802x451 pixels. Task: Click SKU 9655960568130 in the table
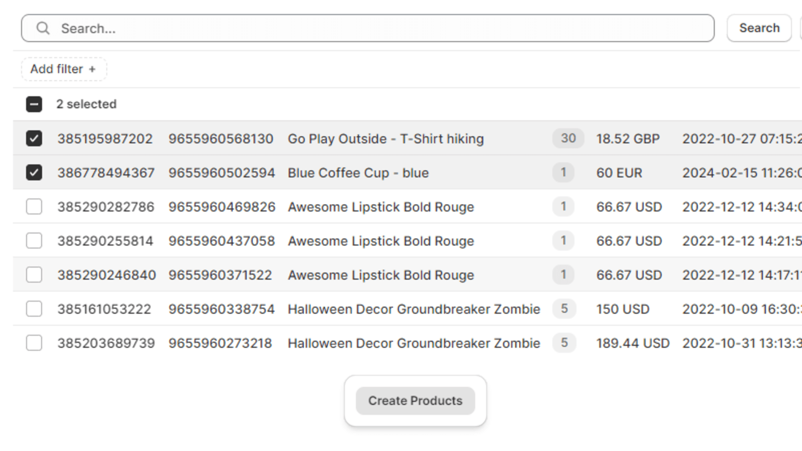[222, 138]
